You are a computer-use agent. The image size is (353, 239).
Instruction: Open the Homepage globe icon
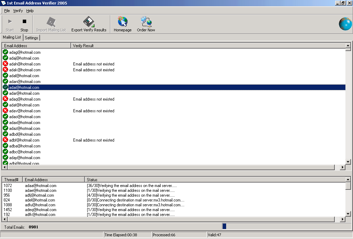[x=123, y=22]
